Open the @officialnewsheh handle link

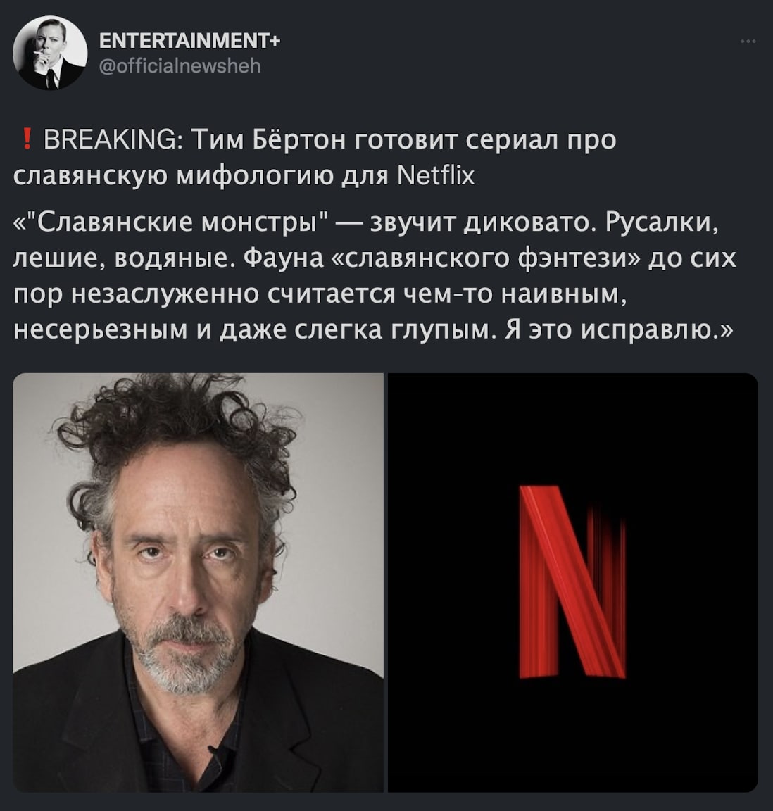(x=180, y=66)
